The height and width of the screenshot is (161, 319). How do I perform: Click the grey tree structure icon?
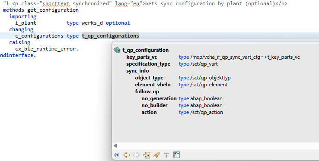pyautogui.click(x=166, y=155)
